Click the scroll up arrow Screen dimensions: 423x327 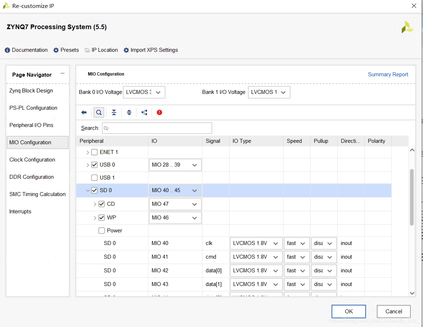412,150
